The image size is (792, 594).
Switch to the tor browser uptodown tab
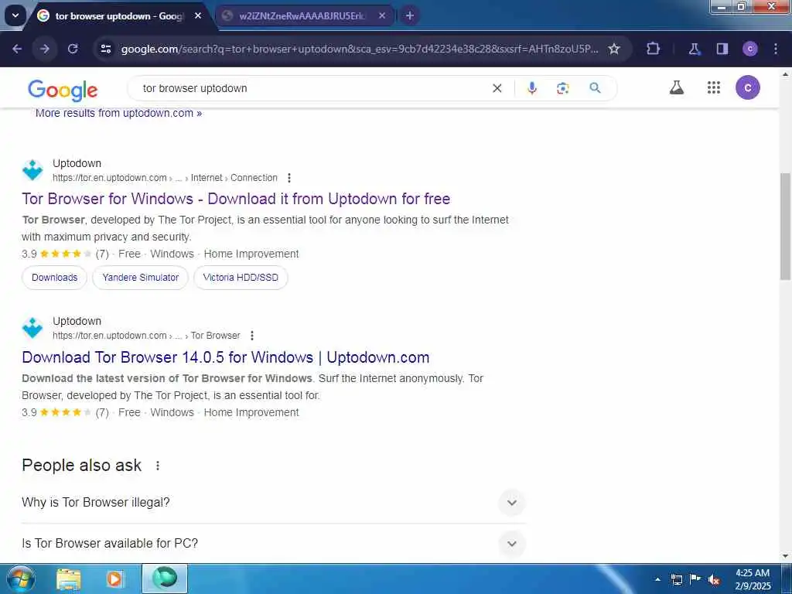click(x=118, y=16)
